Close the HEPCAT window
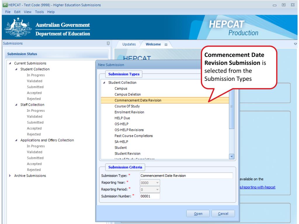The image size is (299, 224). (x=293, y=5)
